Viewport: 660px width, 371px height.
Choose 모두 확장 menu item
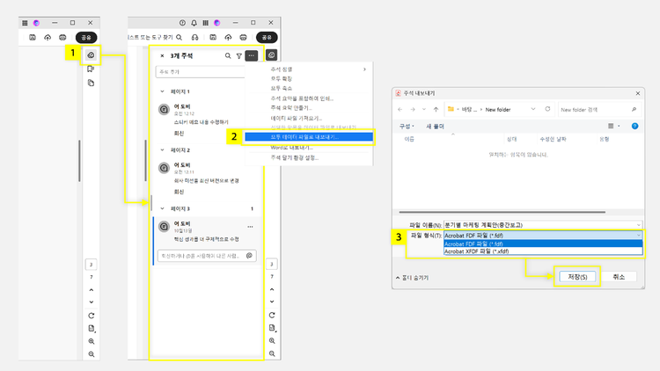tap(309, 78)
